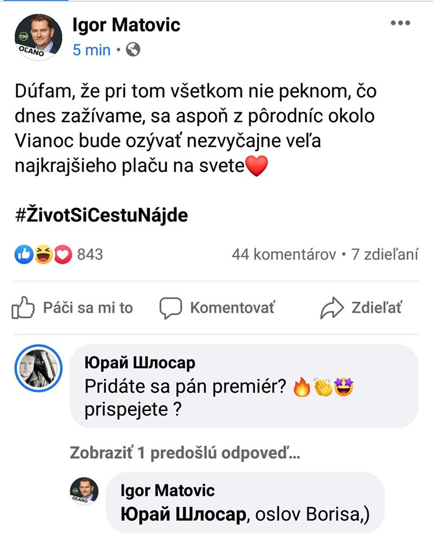
Task: Click the share arrow icon
Action: tap(331, 308)
